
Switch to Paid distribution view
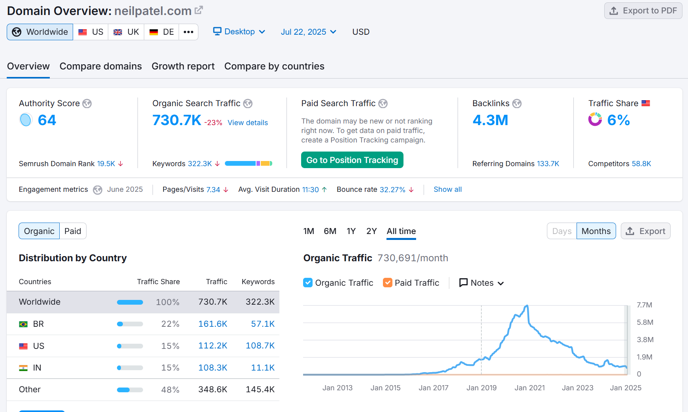point(73,231)
